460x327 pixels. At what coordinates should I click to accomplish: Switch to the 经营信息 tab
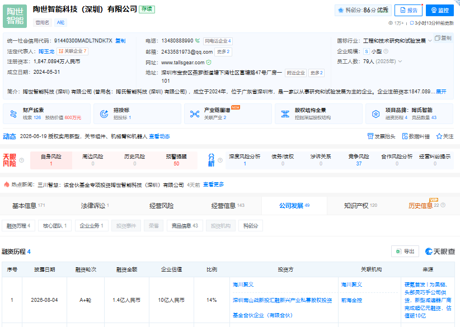pos(228,206)
